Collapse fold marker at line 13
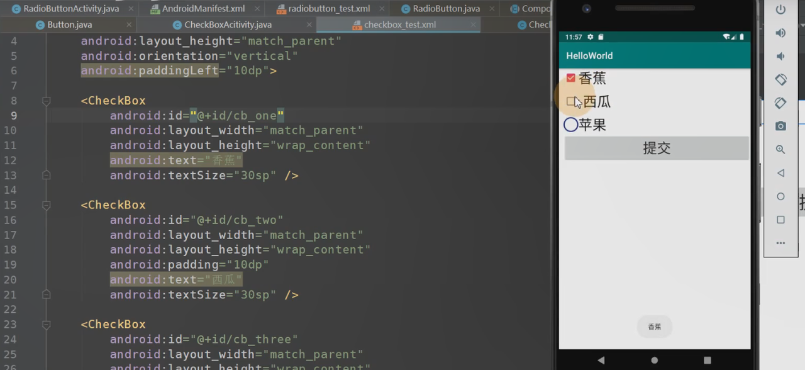This screenshot has width=805, height=370. [x=46, y=175]
